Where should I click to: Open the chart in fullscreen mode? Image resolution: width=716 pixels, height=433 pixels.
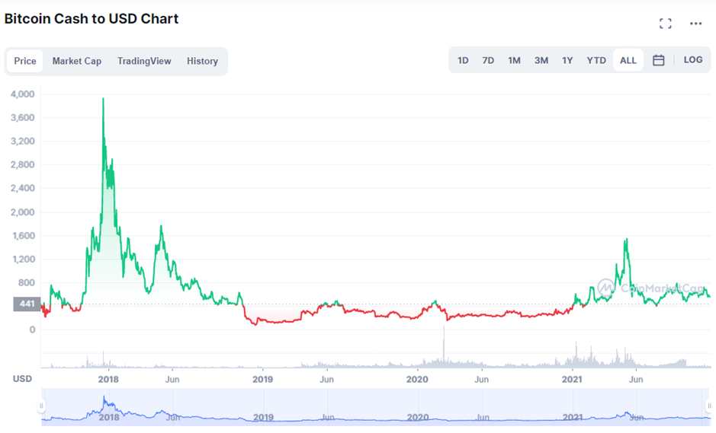tap(666, 24)
